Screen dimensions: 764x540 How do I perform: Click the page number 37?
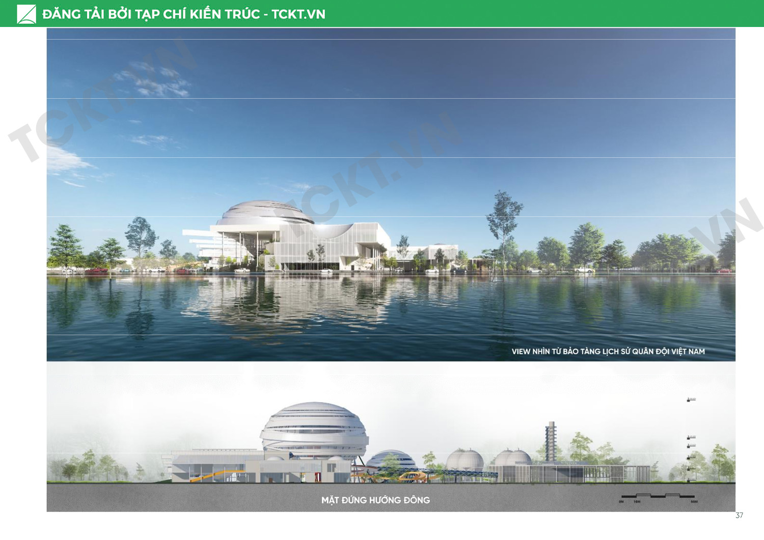coord(739,516)
